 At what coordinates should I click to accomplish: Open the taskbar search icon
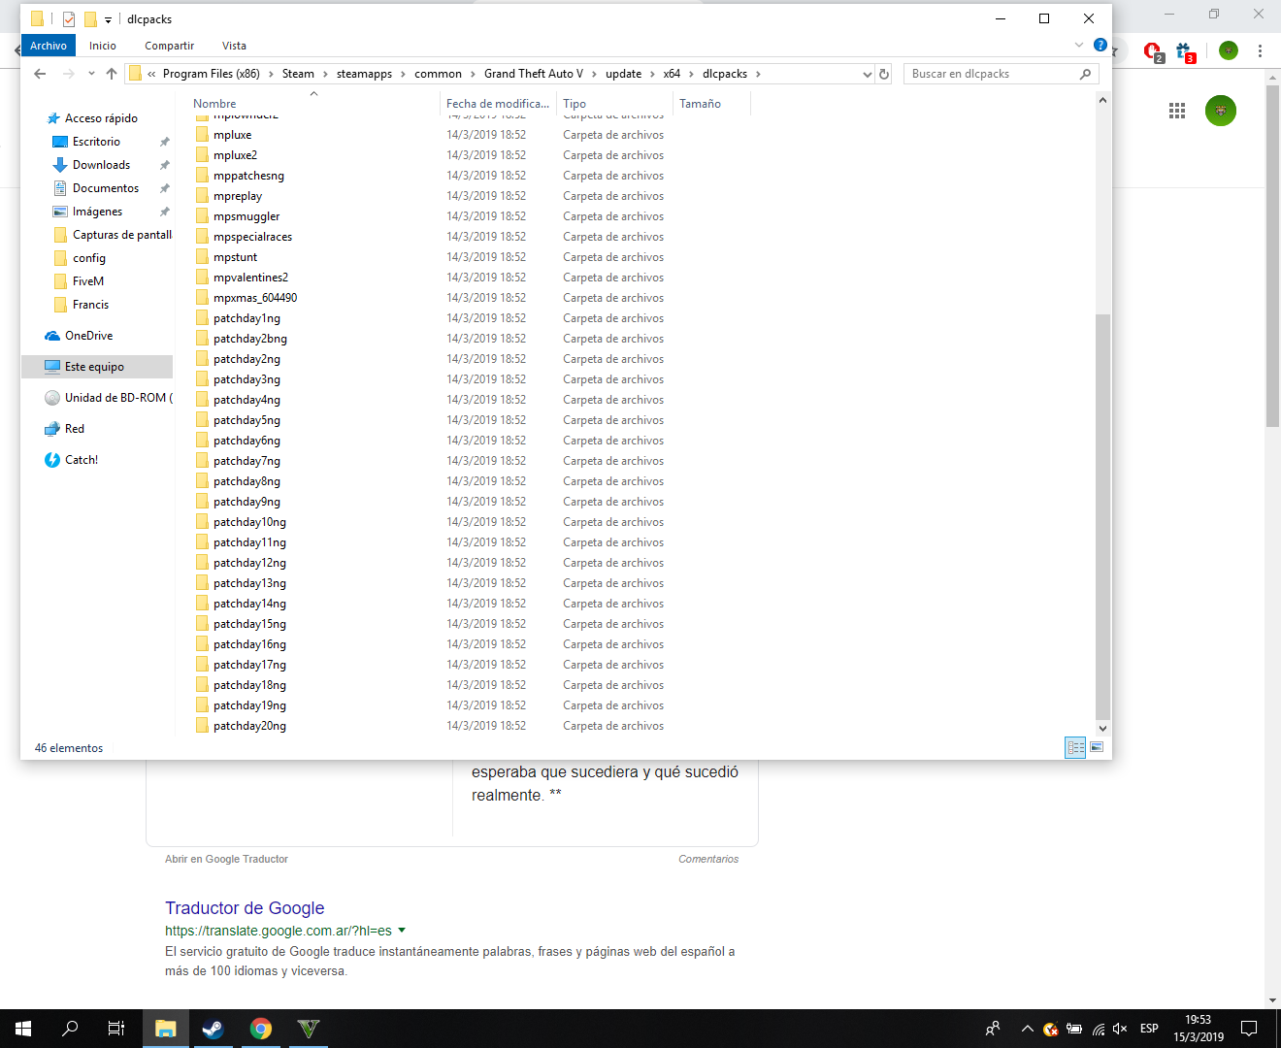(x=70, y=1029)
